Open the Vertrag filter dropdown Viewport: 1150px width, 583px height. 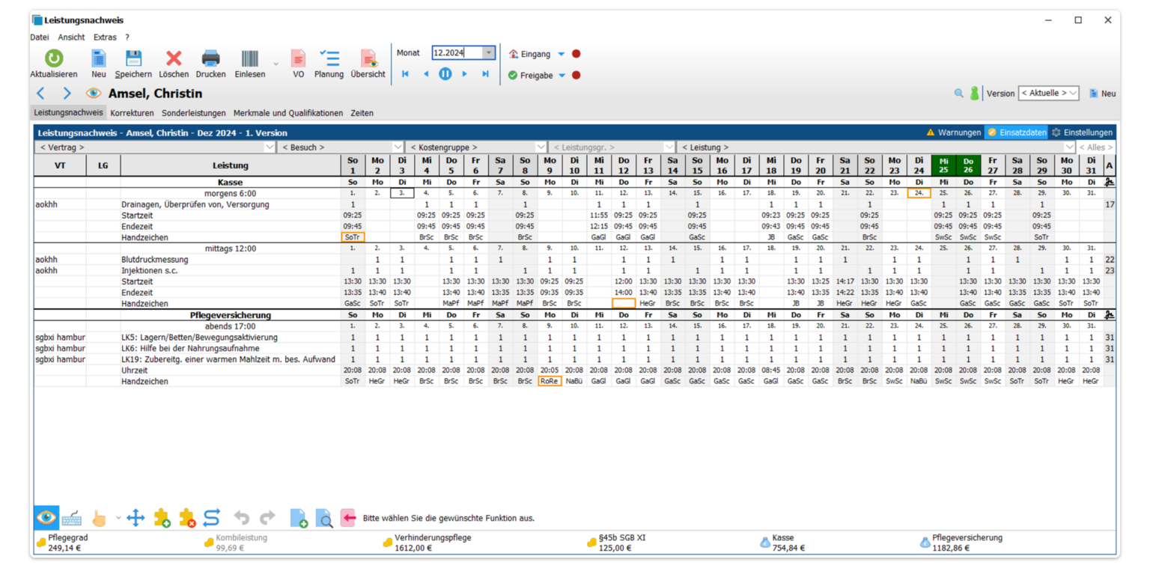tap(153, 147)
